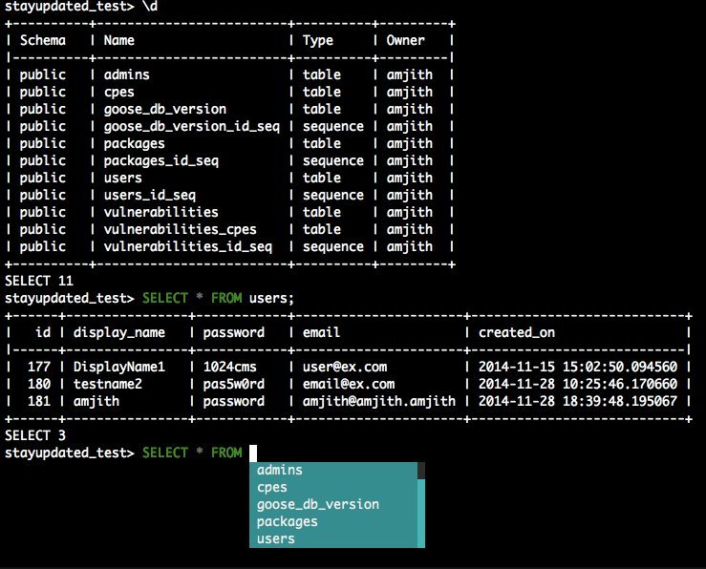Click the "Owner" column header
The image size is (706, 569).
point(405,40)
